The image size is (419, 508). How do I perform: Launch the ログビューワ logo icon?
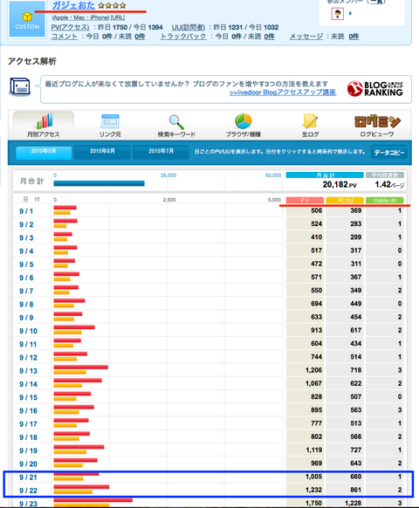point(377,121)
